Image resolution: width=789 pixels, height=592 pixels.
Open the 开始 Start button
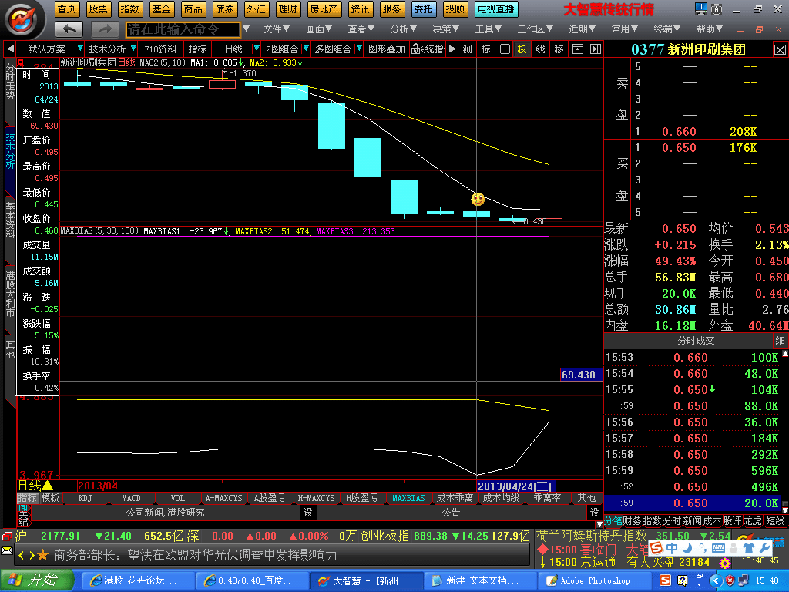(37, 580)
